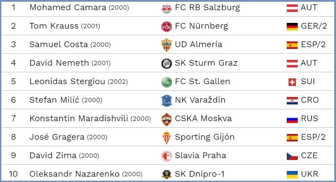Click the UD Almería club crest

pos(166,45)
